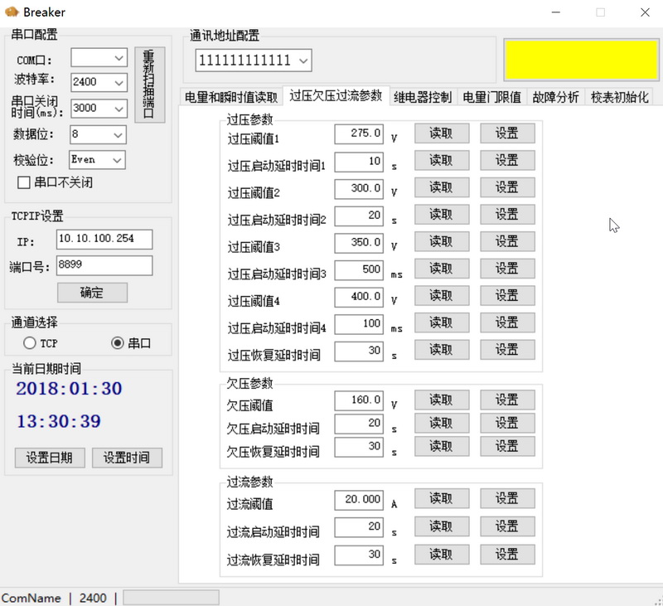
Task: Open the 继电器控制 tab
Action: pos(423,97)
